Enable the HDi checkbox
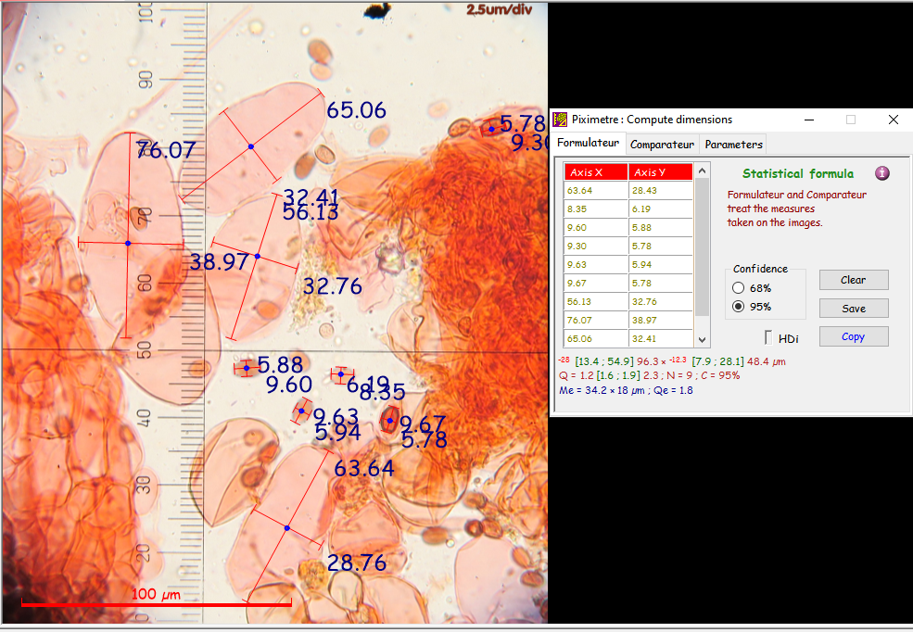This screenshot has height=632, width=913. tap(768, 338)
